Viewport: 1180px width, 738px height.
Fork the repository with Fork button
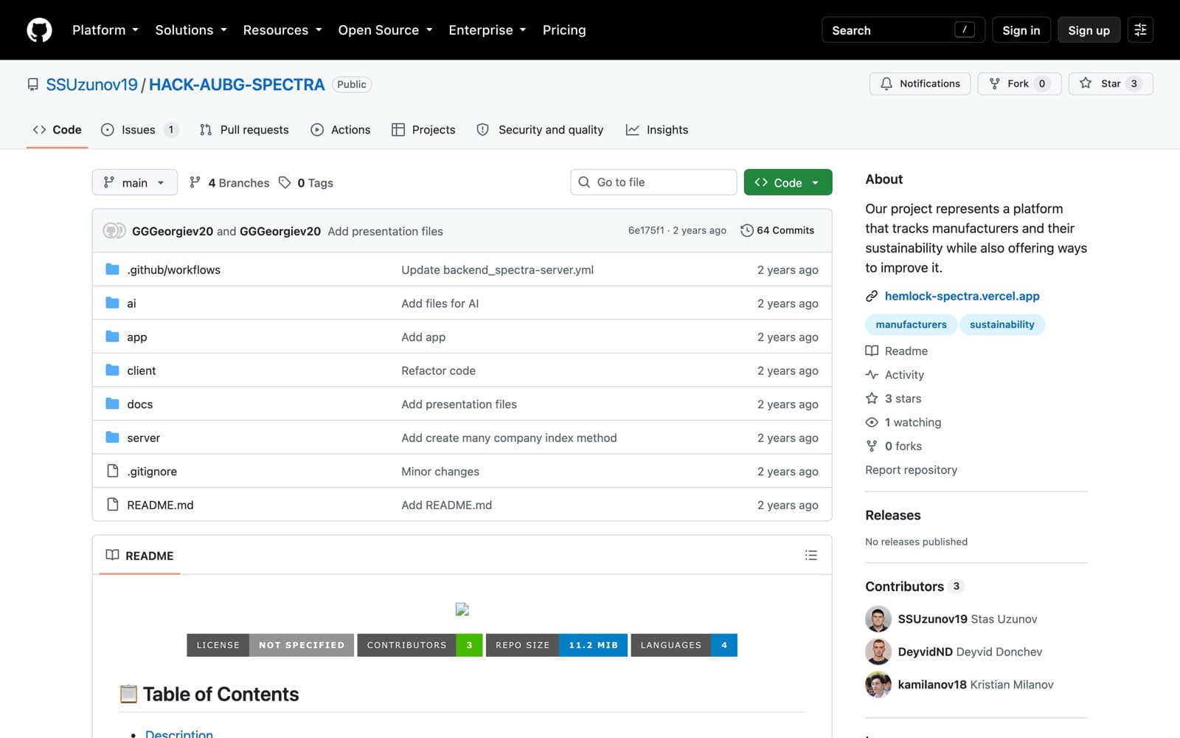coord(1019,83)
